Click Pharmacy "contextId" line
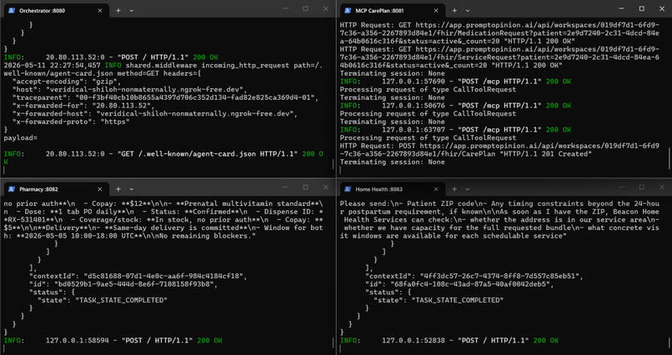The height and width of the screenshot is (355, 672). pos(138,276)
